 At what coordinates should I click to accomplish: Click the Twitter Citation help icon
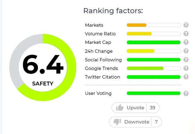[186, 77]
